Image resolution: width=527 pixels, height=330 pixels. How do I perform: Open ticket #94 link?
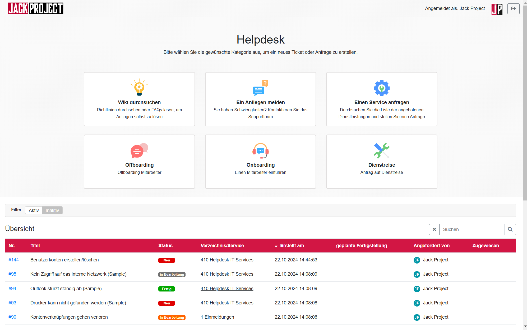pos(12,289)
